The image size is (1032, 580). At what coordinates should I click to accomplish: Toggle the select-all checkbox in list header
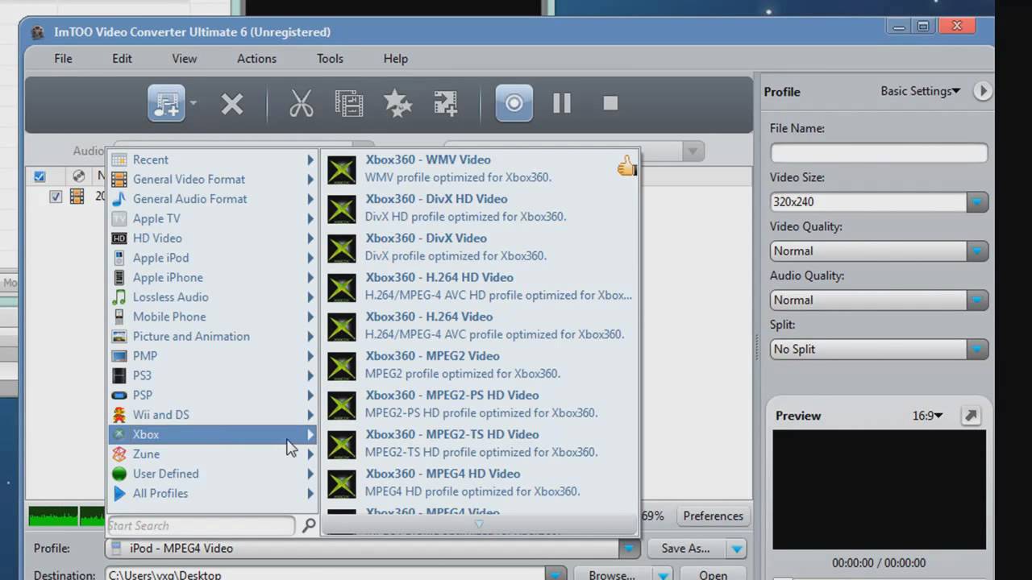coord(40,176)
